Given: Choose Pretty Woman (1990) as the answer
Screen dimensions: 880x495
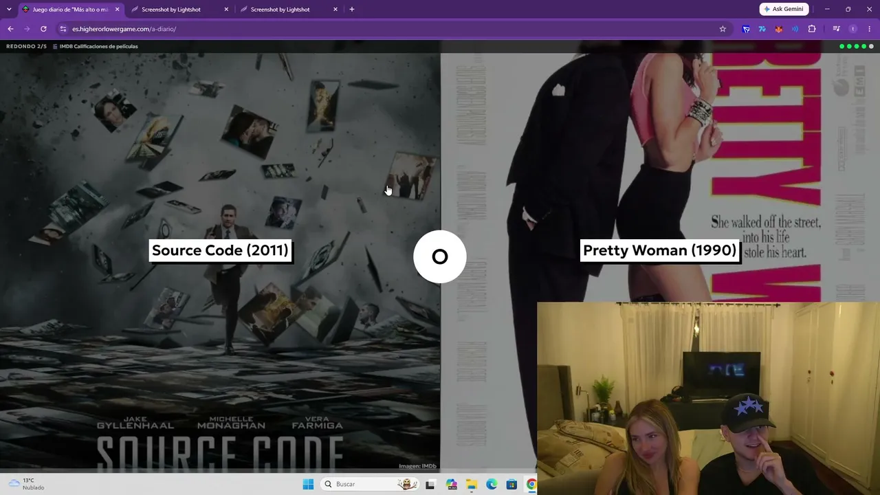Looking at the screenshot, I should [x=659, y=250].
